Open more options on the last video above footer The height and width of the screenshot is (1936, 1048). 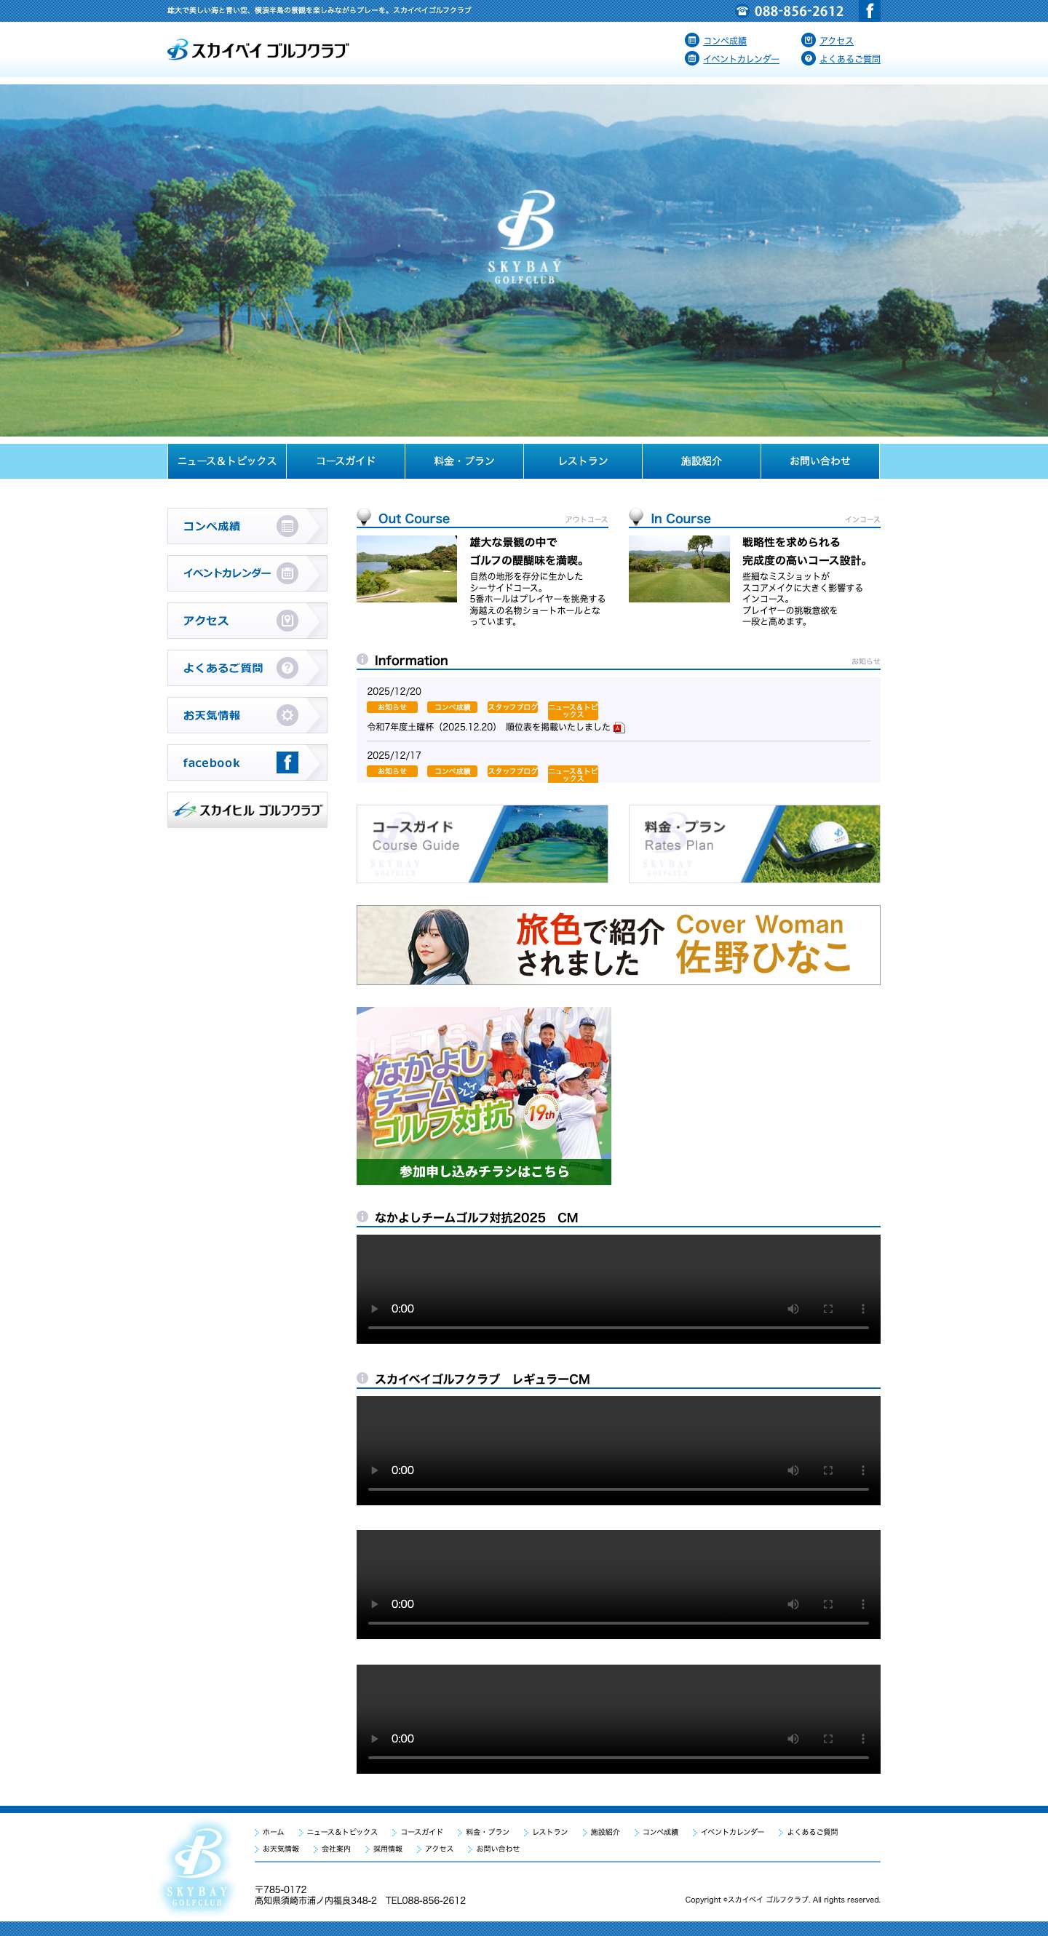[x=862, y=1738]
